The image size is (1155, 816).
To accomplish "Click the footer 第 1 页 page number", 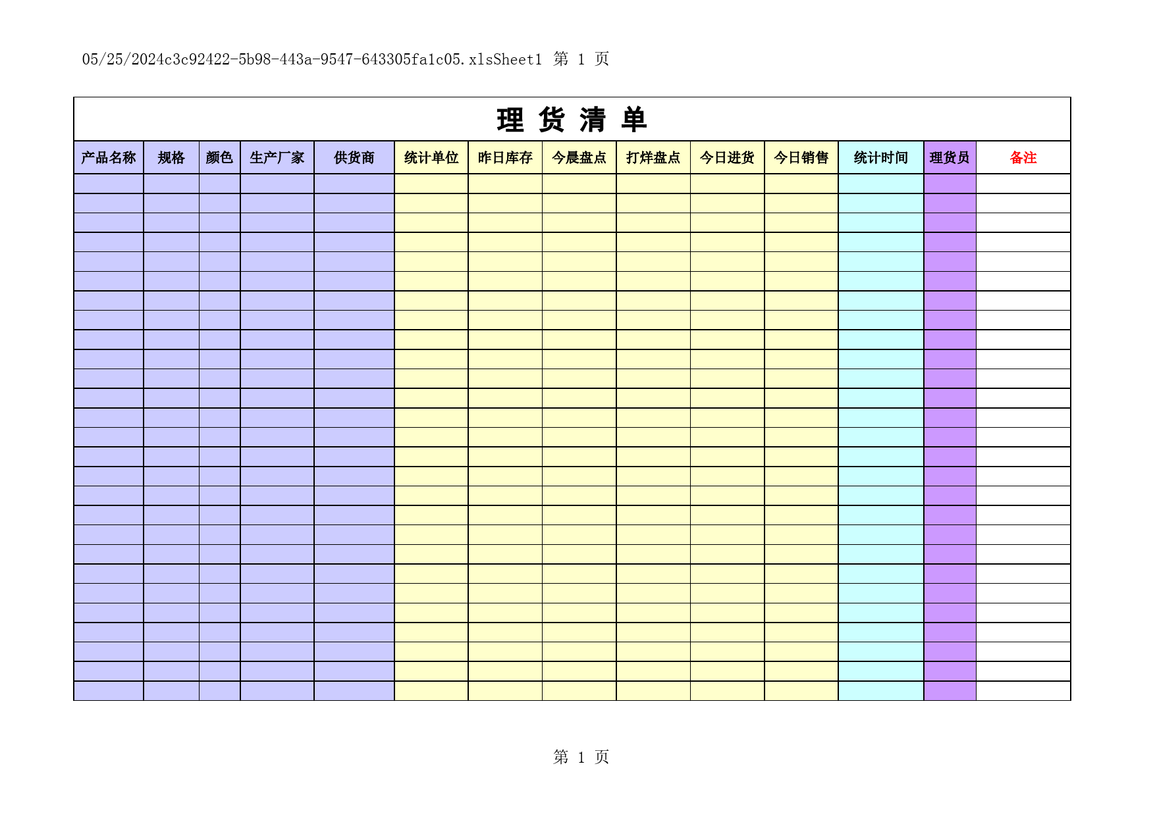I will point(581,757).
